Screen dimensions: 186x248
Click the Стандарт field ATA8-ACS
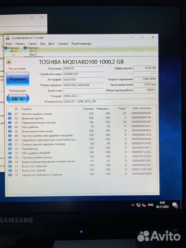(x=110, y=96)
